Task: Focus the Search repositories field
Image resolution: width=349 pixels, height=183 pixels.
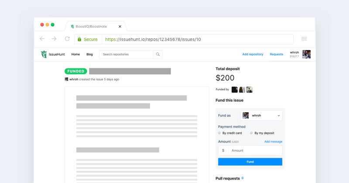Action: coord(126,54)
